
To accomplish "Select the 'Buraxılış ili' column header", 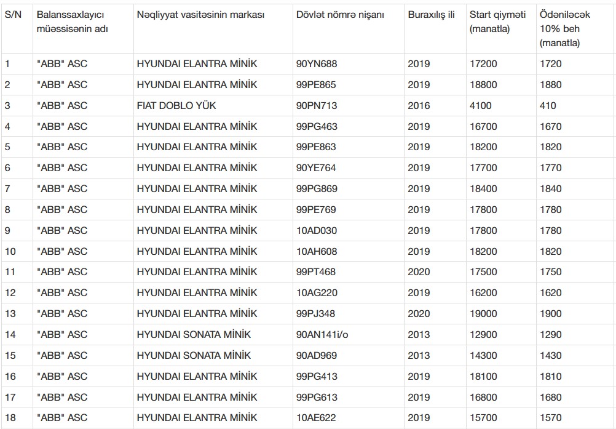I will pos(431,15).
